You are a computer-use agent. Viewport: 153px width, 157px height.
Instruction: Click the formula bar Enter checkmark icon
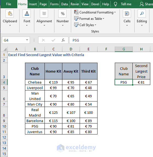click(x=53, y=40)
